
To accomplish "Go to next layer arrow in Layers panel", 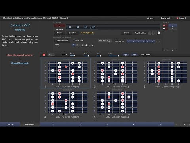I will click(168, 50).
